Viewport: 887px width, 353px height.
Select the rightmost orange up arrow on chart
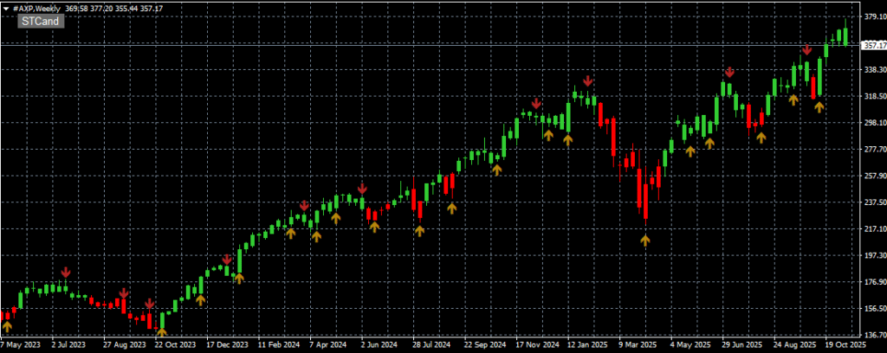(x=819, y=106)
